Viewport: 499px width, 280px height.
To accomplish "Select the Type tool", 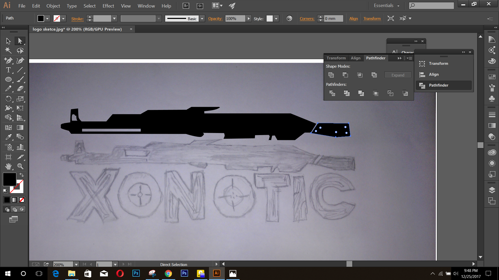I will click(x=8, y=70).
